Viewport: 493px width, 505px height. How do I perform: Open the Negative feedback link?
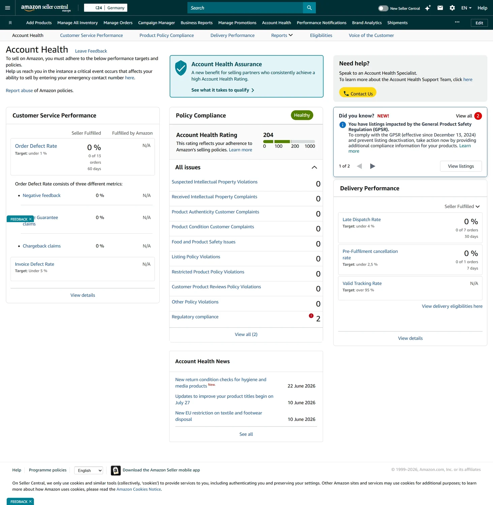pyautogui.click(x=41, y=196)
